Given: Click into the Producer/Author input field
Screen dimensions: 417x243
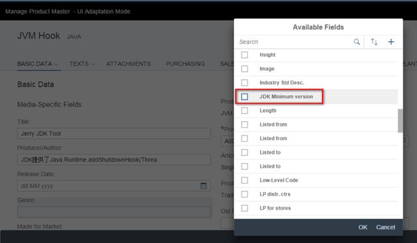Looking at the screenshot, I should (114, 160).
